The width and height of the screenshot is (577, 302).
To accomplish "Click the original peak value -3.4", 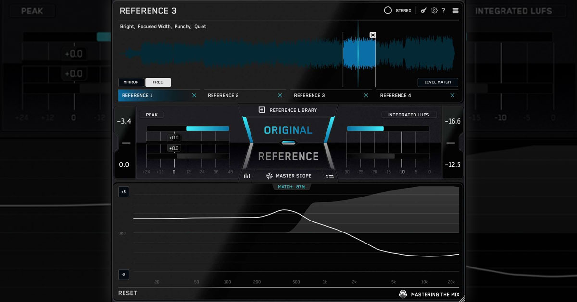I will click(124, 121).
